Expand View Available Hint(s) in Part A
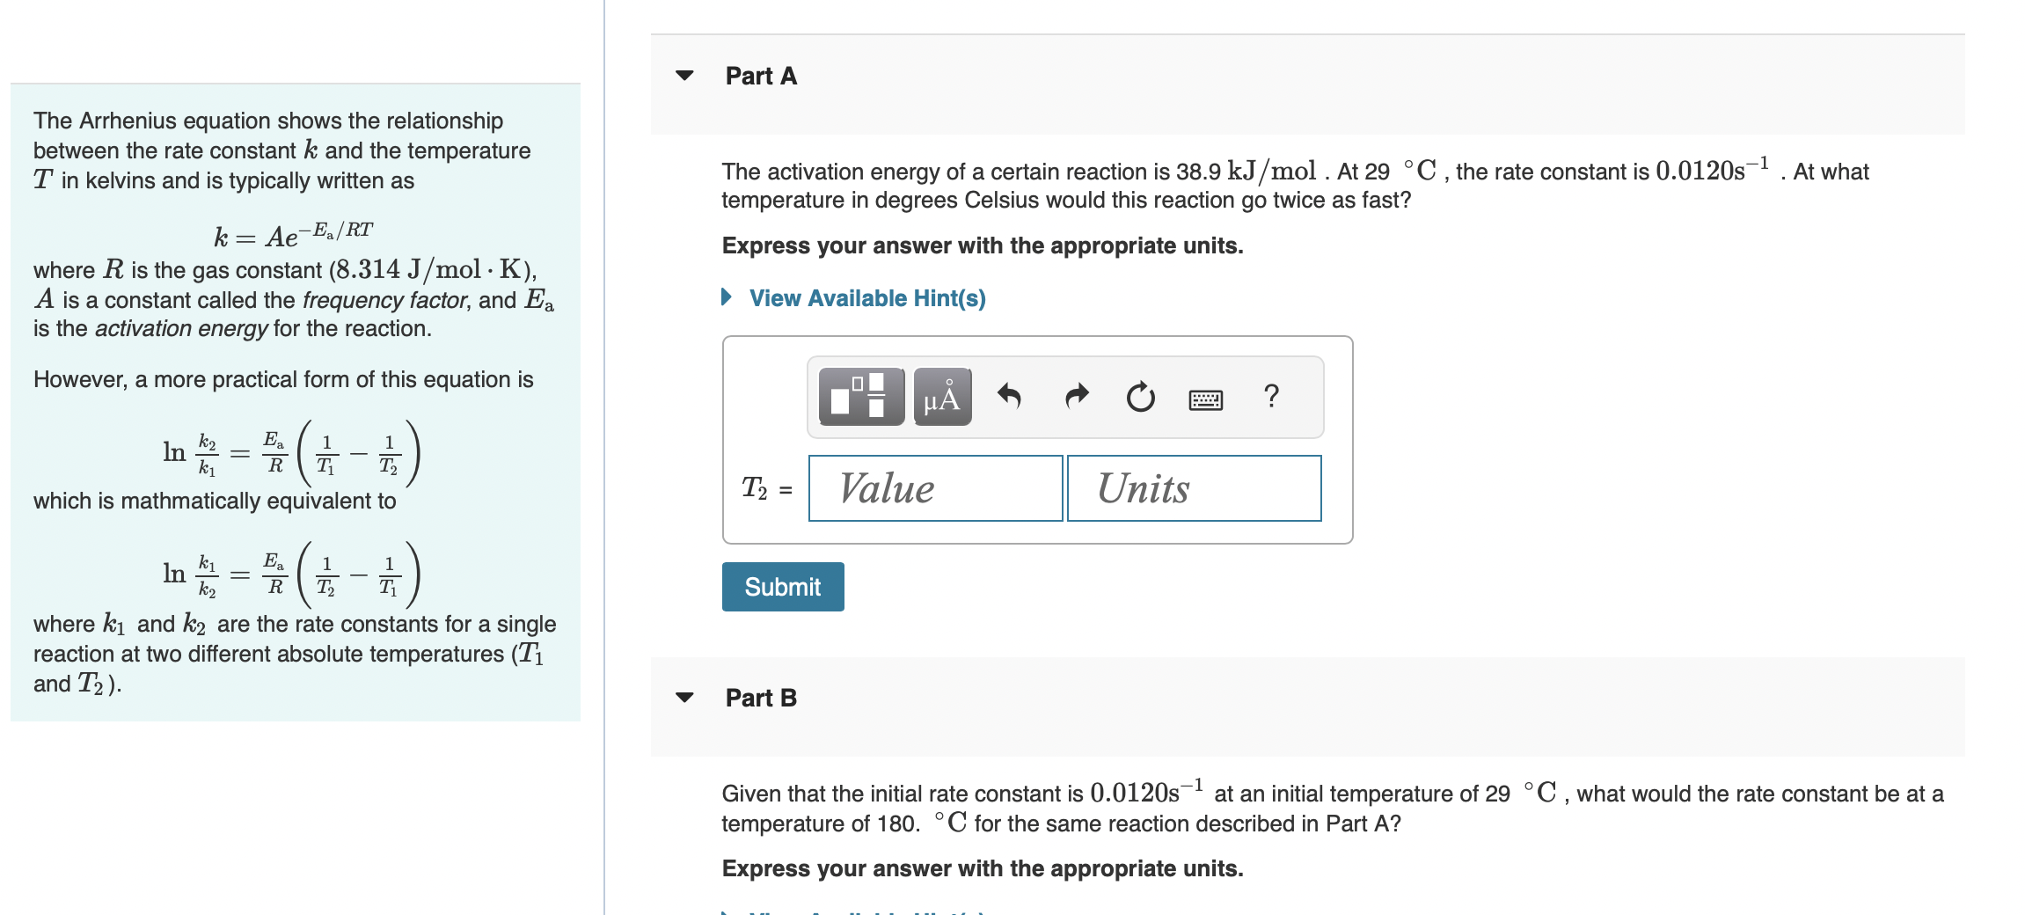This screenshot has width=2025, height=915. click(x=866, y=297)
